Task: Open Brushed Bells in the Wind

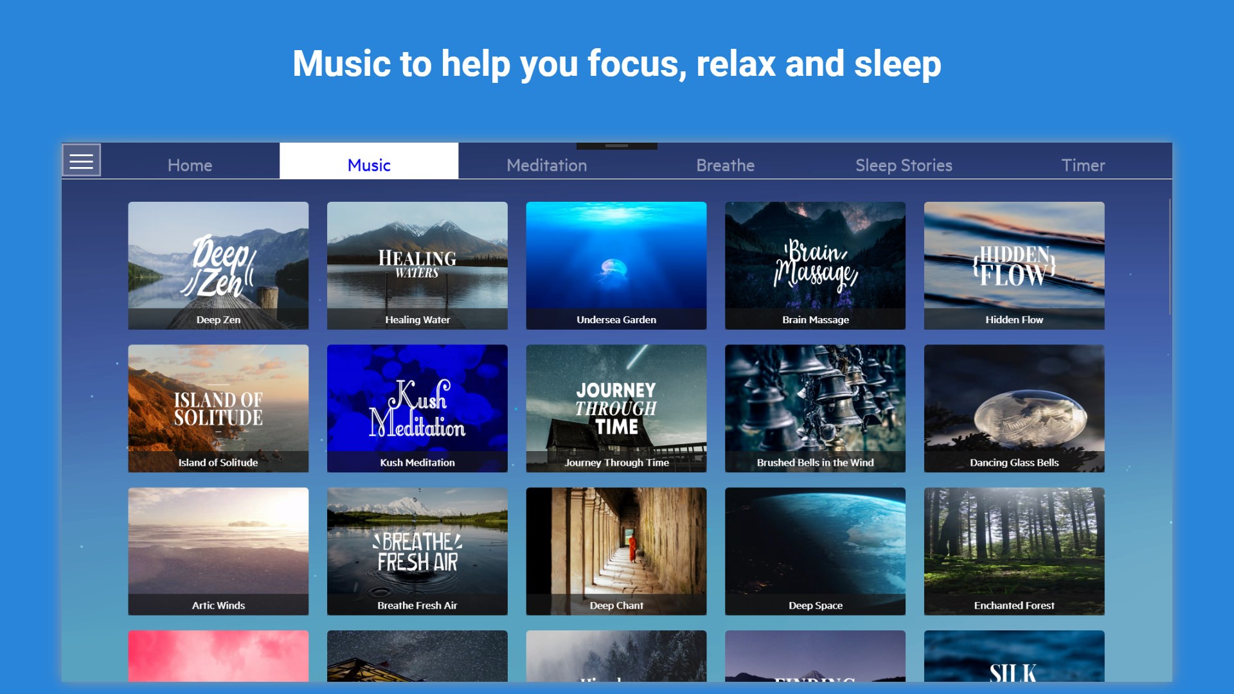Action: click(815, 408)
